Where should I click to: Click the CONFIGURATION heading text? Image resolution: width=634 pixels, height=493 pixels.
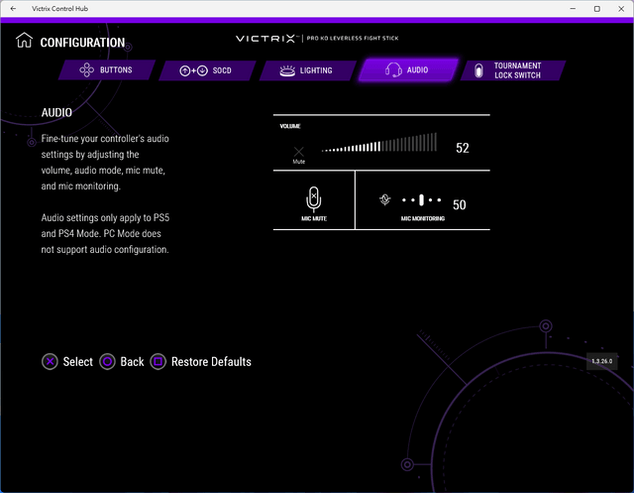[82, 42]
